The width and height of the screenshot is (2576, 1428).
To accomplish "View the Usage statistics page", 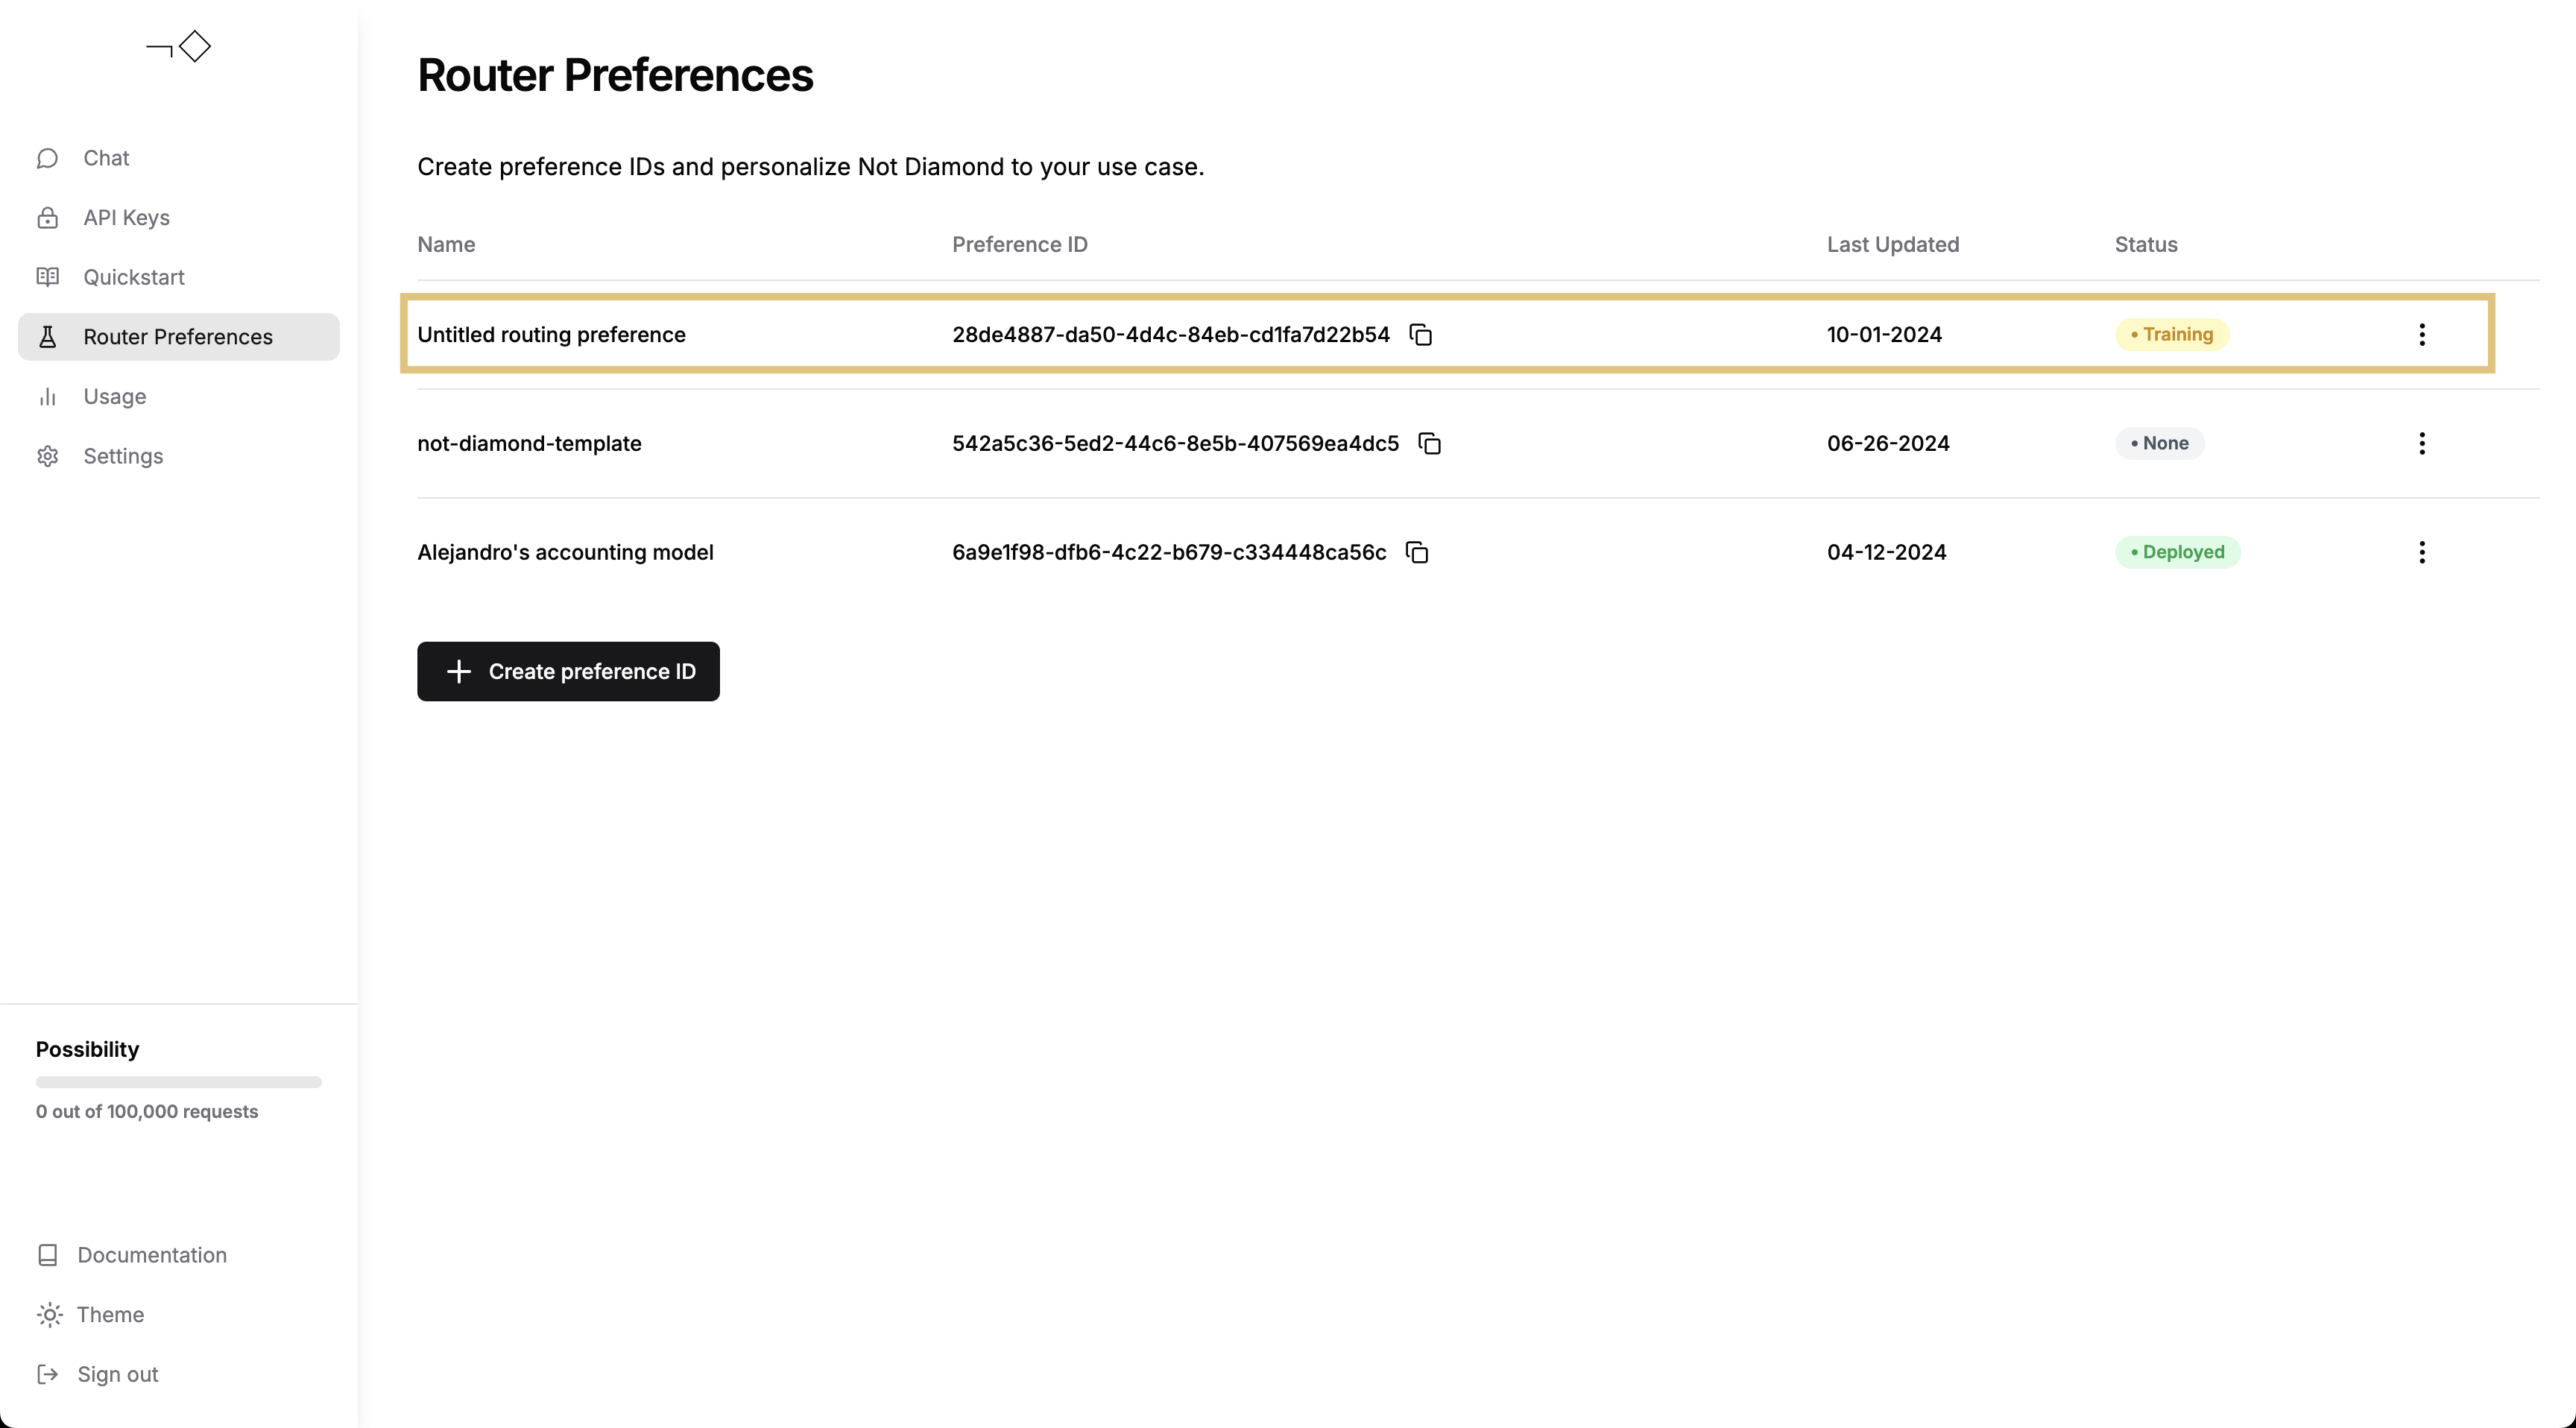I will tap(114, 397).
